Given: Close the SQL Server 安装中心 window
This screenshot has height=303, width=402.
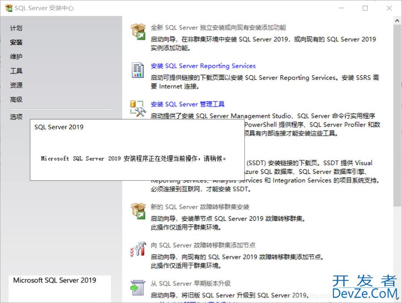Looking at the screenshot, I should click(389, 8).
